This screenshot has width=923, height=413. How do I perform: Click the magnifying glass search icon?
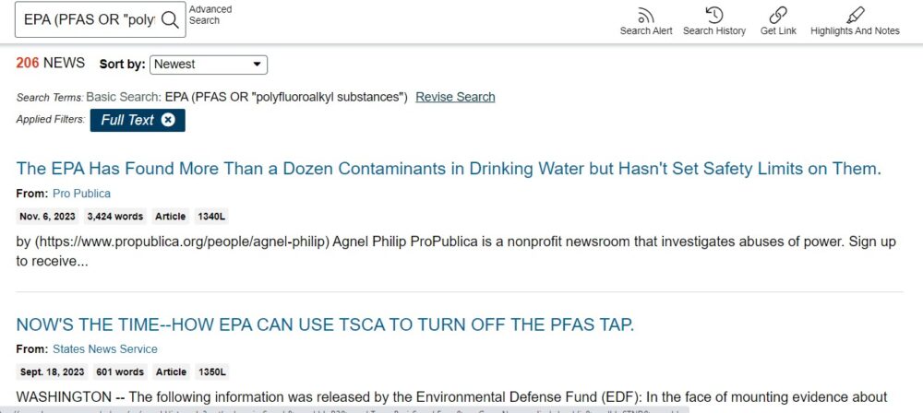click(x=170, y=19)
